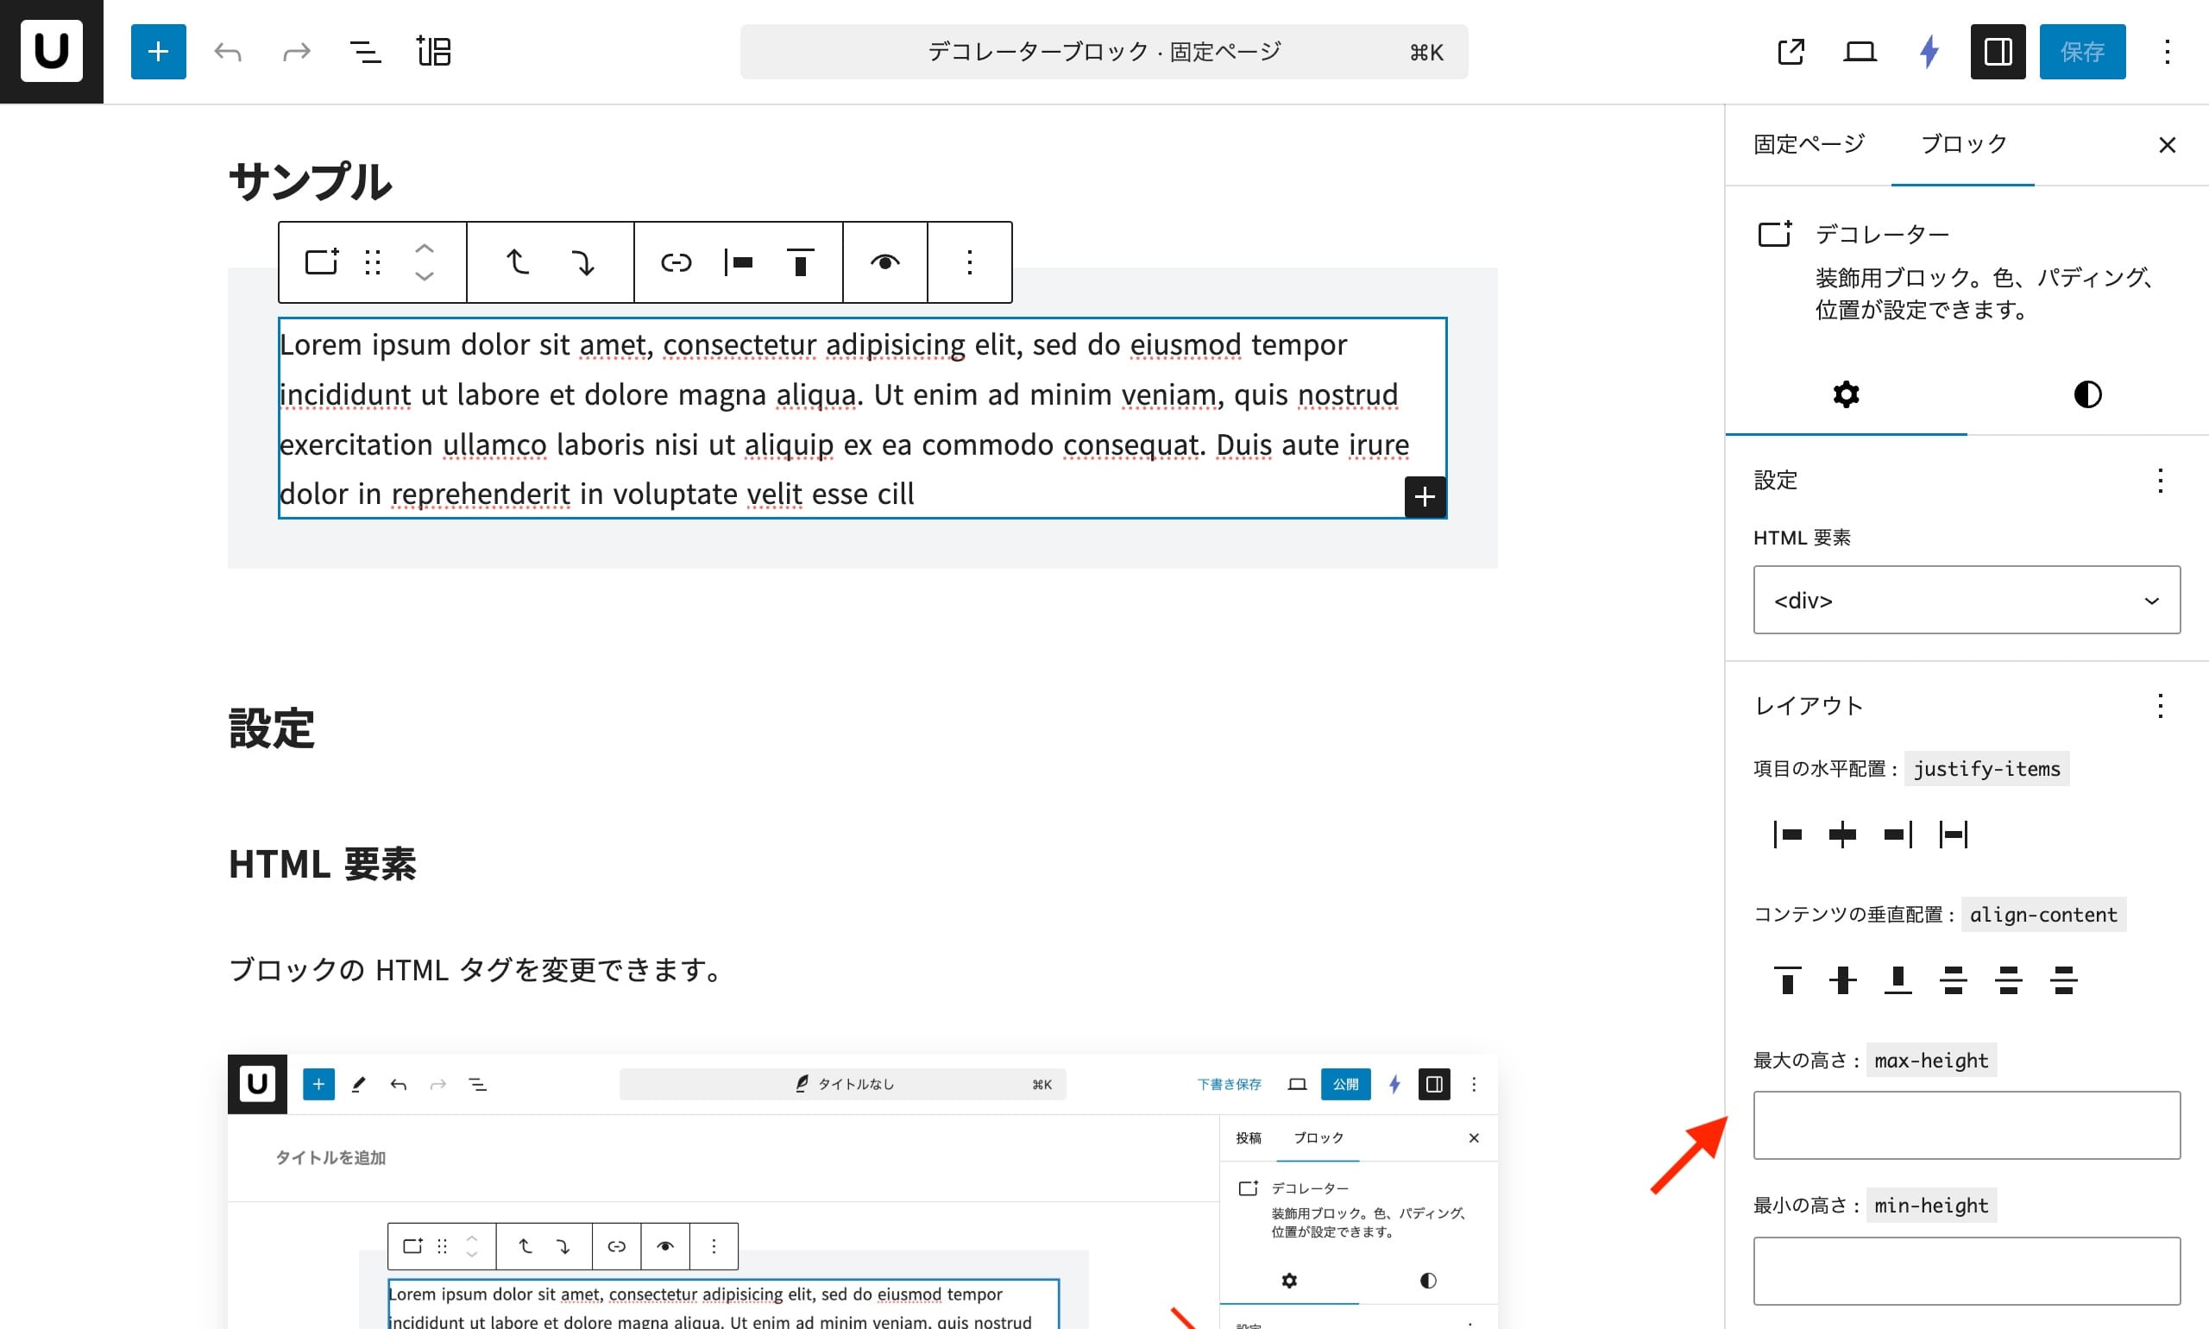Screen dimensions: 2209x1329
Task: Set align-content to bottom
Action: point(1897,979)
